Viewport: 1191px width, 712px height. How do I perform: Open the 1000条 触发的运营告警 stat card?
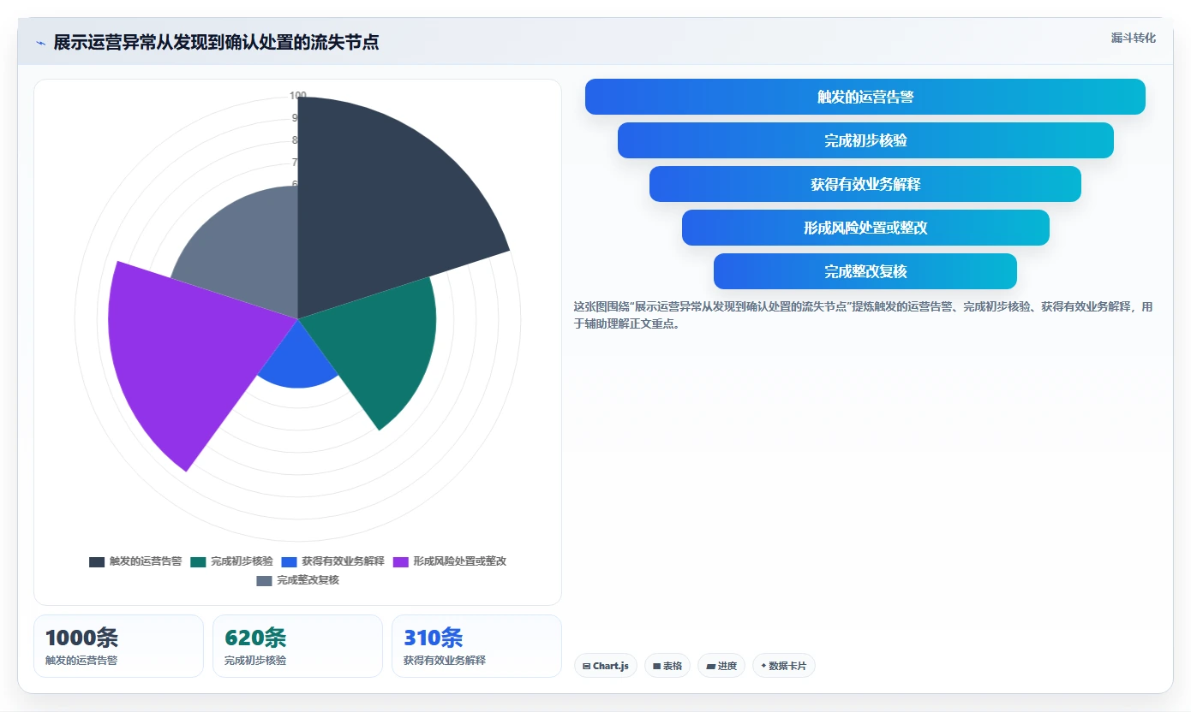[119, 646]
